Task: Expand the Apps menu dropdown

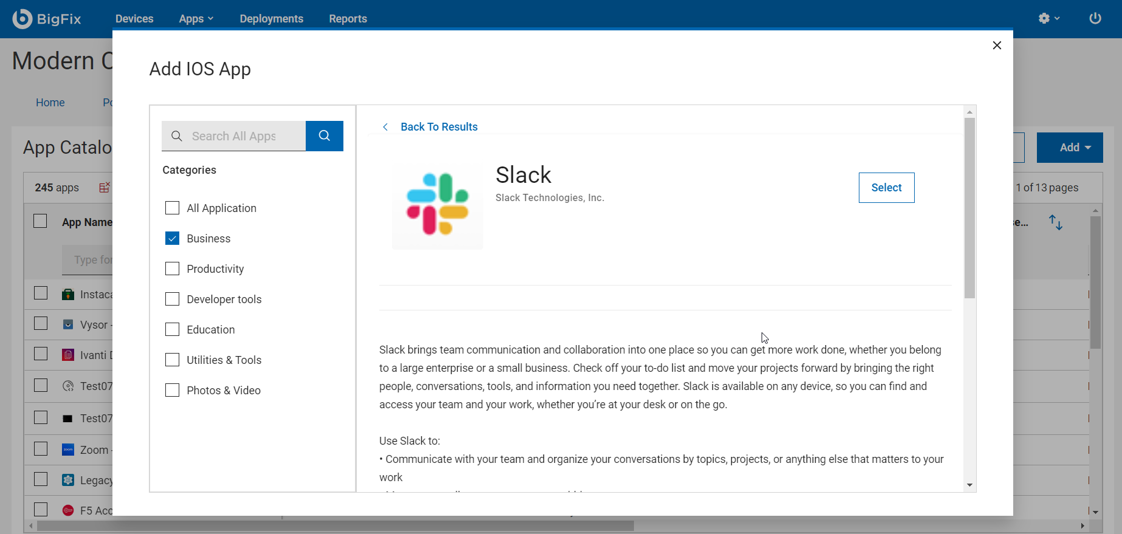Action: [x=196, y=19]
